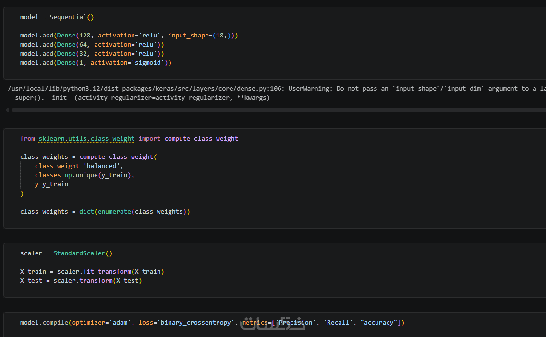Viewport: 546px width, 337px height.
Task: Click the 'scaler = StandardScaler()' line
Action: click(66, 253)
